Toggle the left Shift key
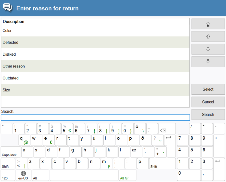This screenshot has height=182, width=226. pyautogui.click(x=8, y=164)
